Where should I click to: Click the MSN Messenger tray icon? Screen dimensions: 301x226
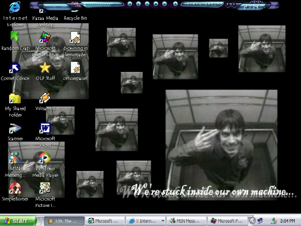(274, 221)
